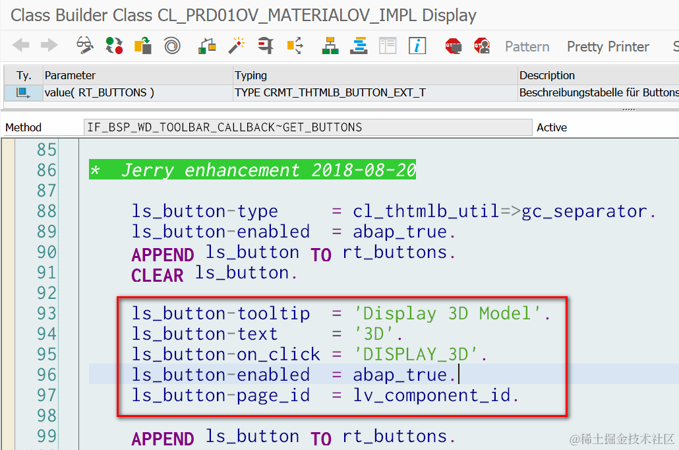The height and width of the screenshot is (450, 679).
Task: Click the Description column header
Action: tap(599, 75)
